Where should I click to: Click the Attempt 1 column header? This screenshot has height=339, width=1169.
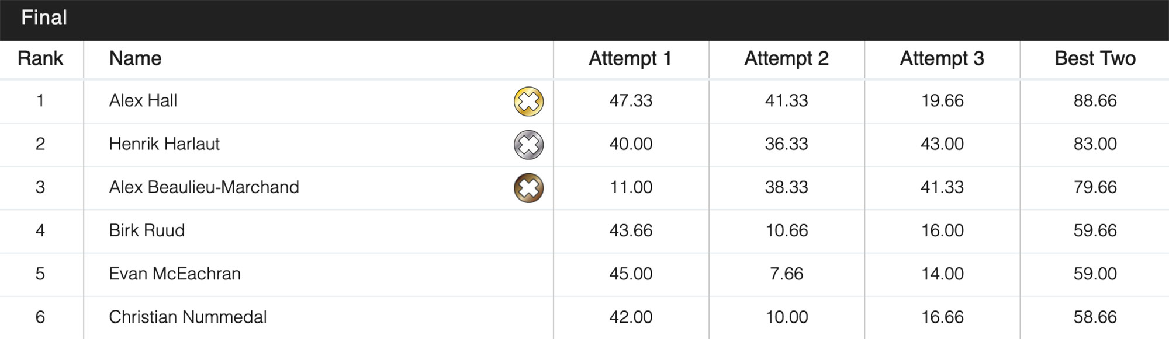[630, 58]
